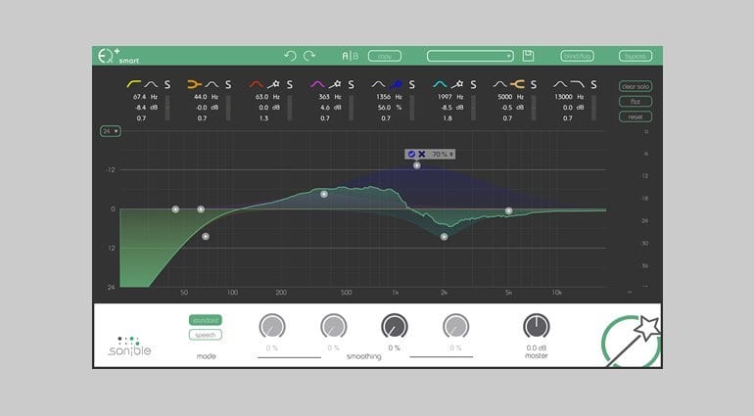The width and height of the screenshot is (754, 416).
Task: Discard smart filter with the X icon
Action: pos(422,154)
